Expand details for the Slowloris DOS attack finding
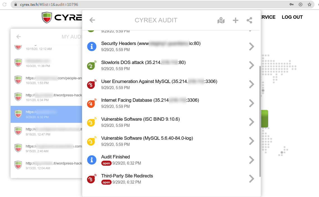Image resolution: width=319 pixels, height=197 pixels. tap(251, 65)
